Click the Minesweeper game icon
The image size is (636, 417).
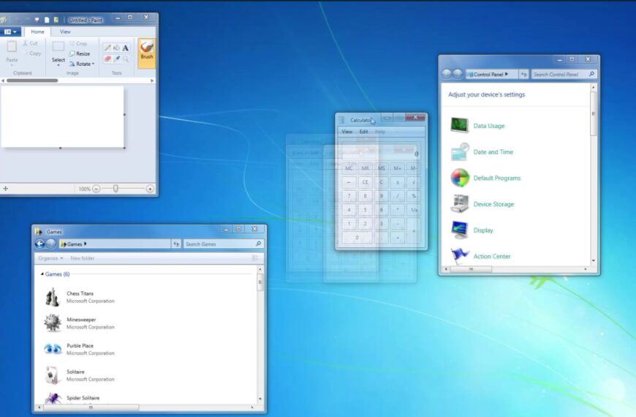(53, 323)
